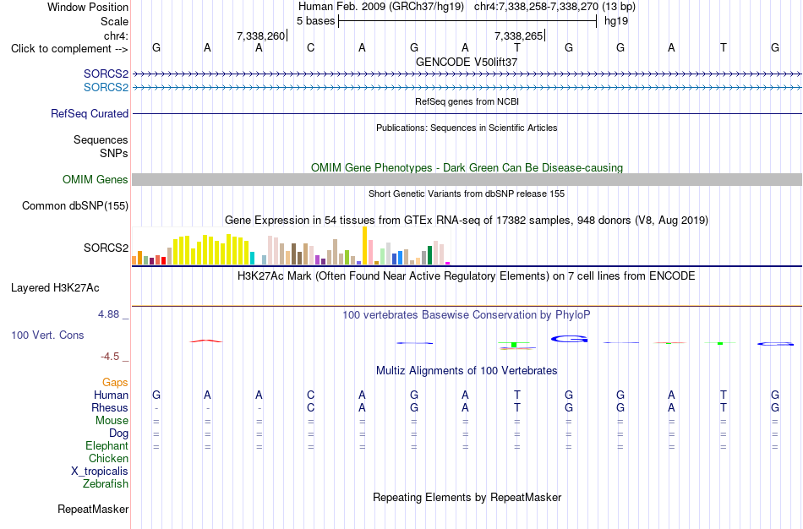This screenshot has height=529, width=803.
Task: Click the 7,338,265 position marker
Action: [x=519, y=35]
